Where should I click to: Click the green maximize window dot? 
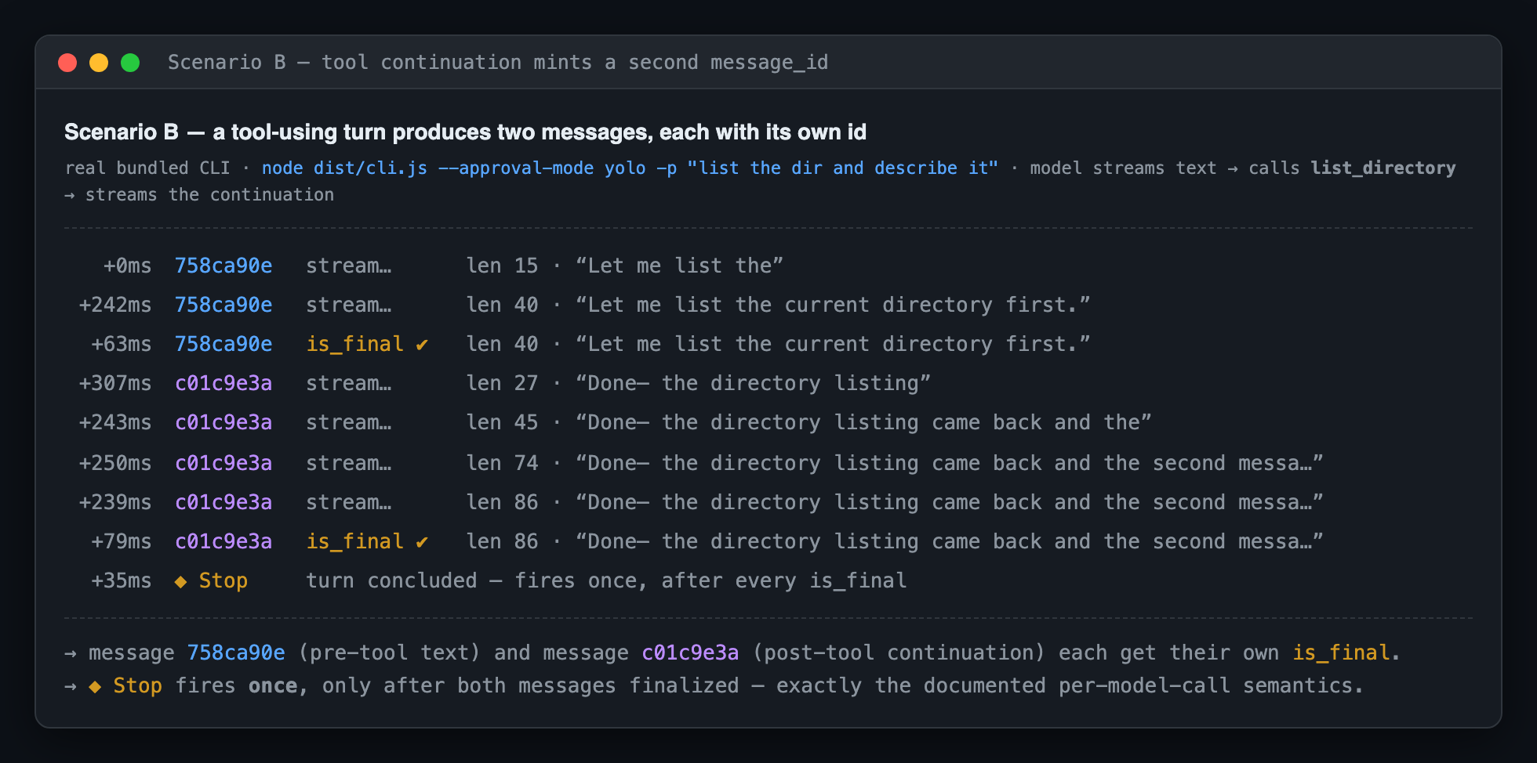[x=130, y=63]
